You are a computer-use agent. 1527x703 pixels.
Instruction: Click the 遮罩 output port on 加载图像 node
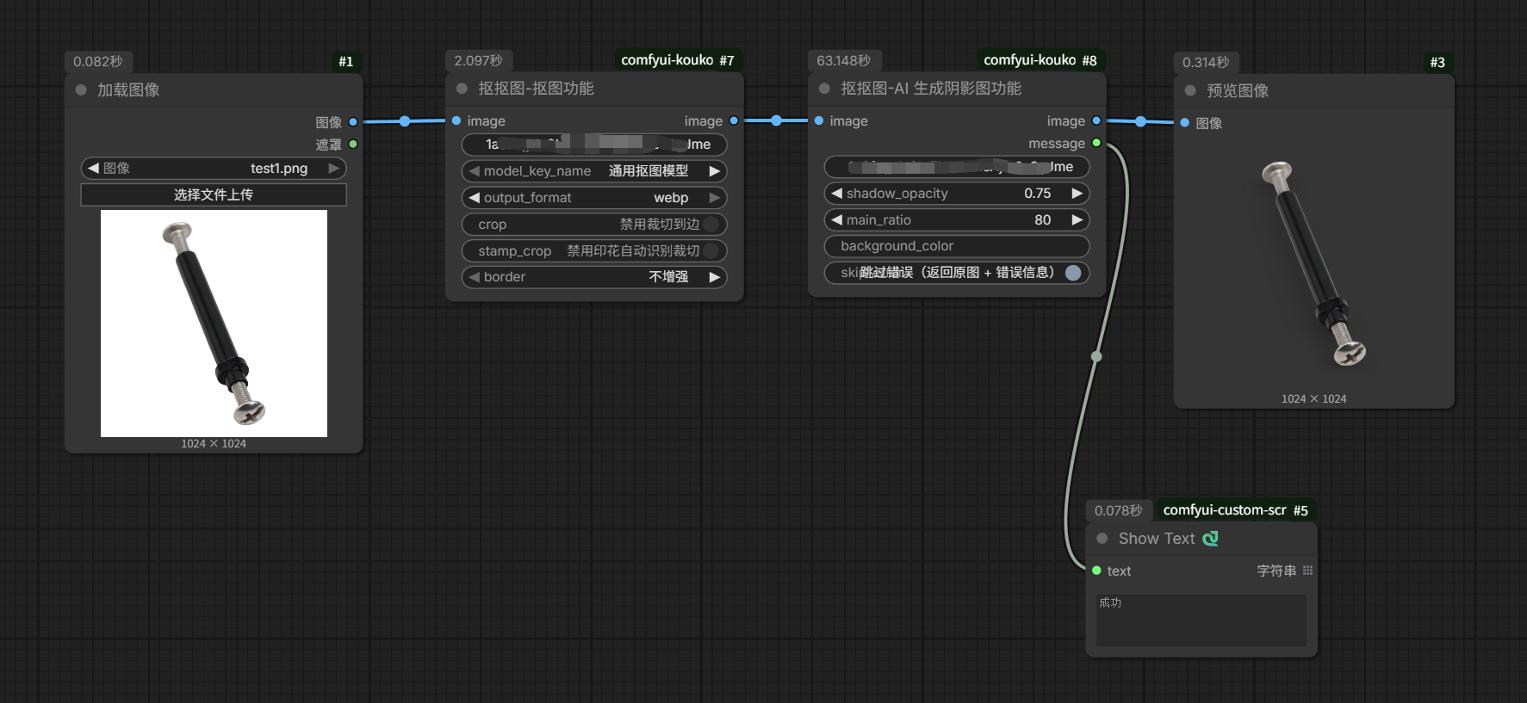(353, 145)
